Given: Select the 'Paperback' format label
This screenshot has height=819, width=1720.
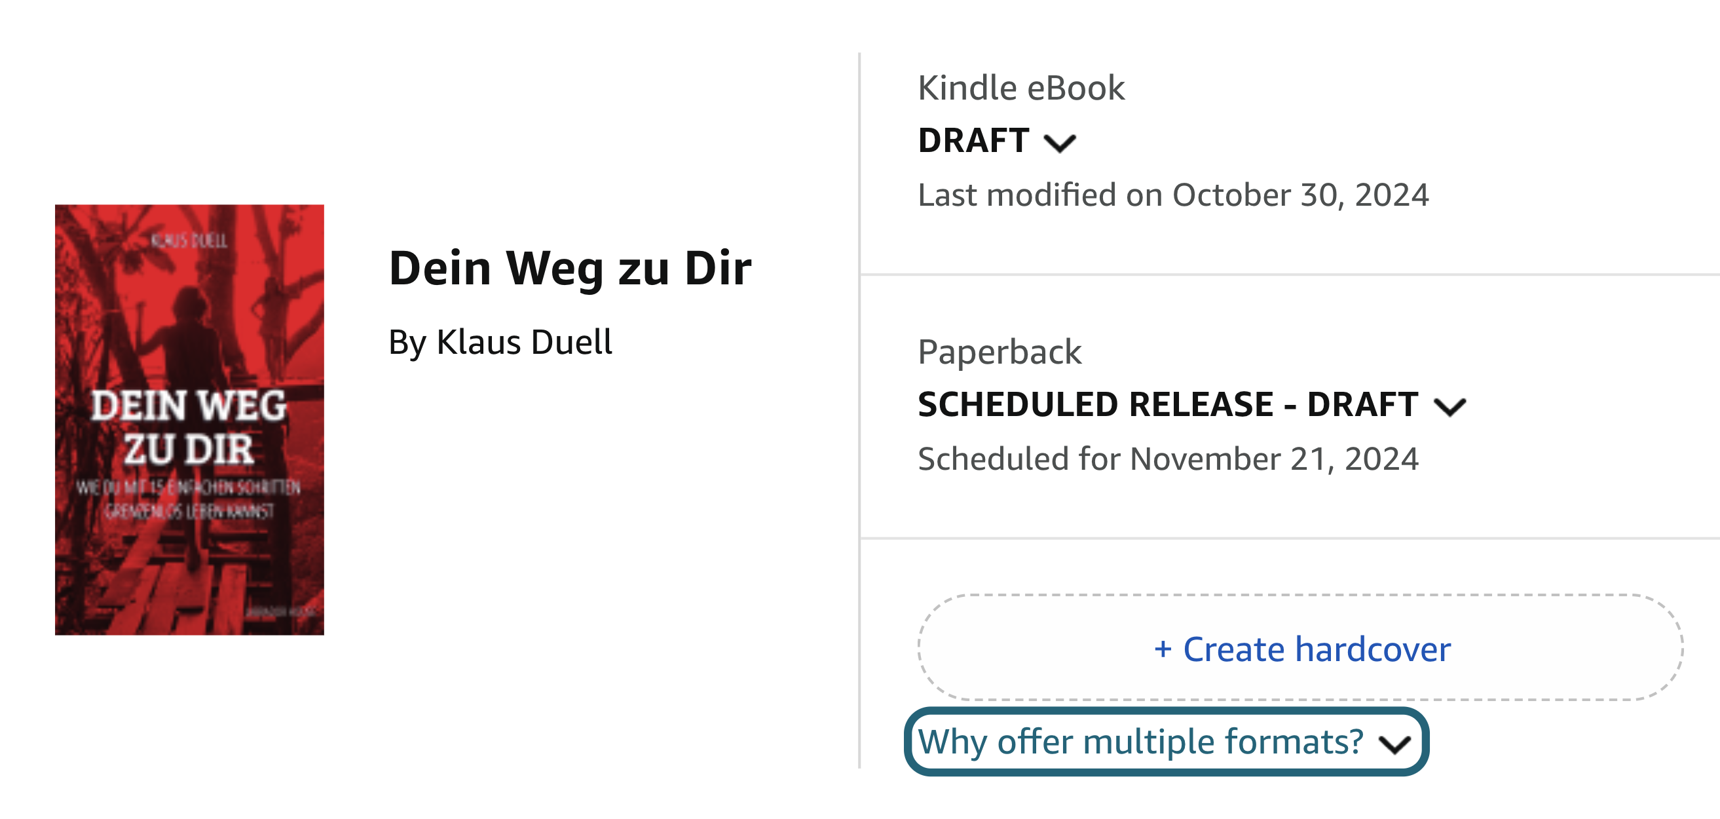Looking at the screenshot, I should pyautogui.click(x=999, y=352).
